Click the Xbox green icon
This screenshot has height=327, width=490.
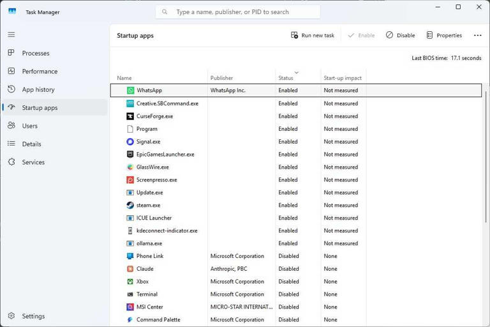coord(130,282)
